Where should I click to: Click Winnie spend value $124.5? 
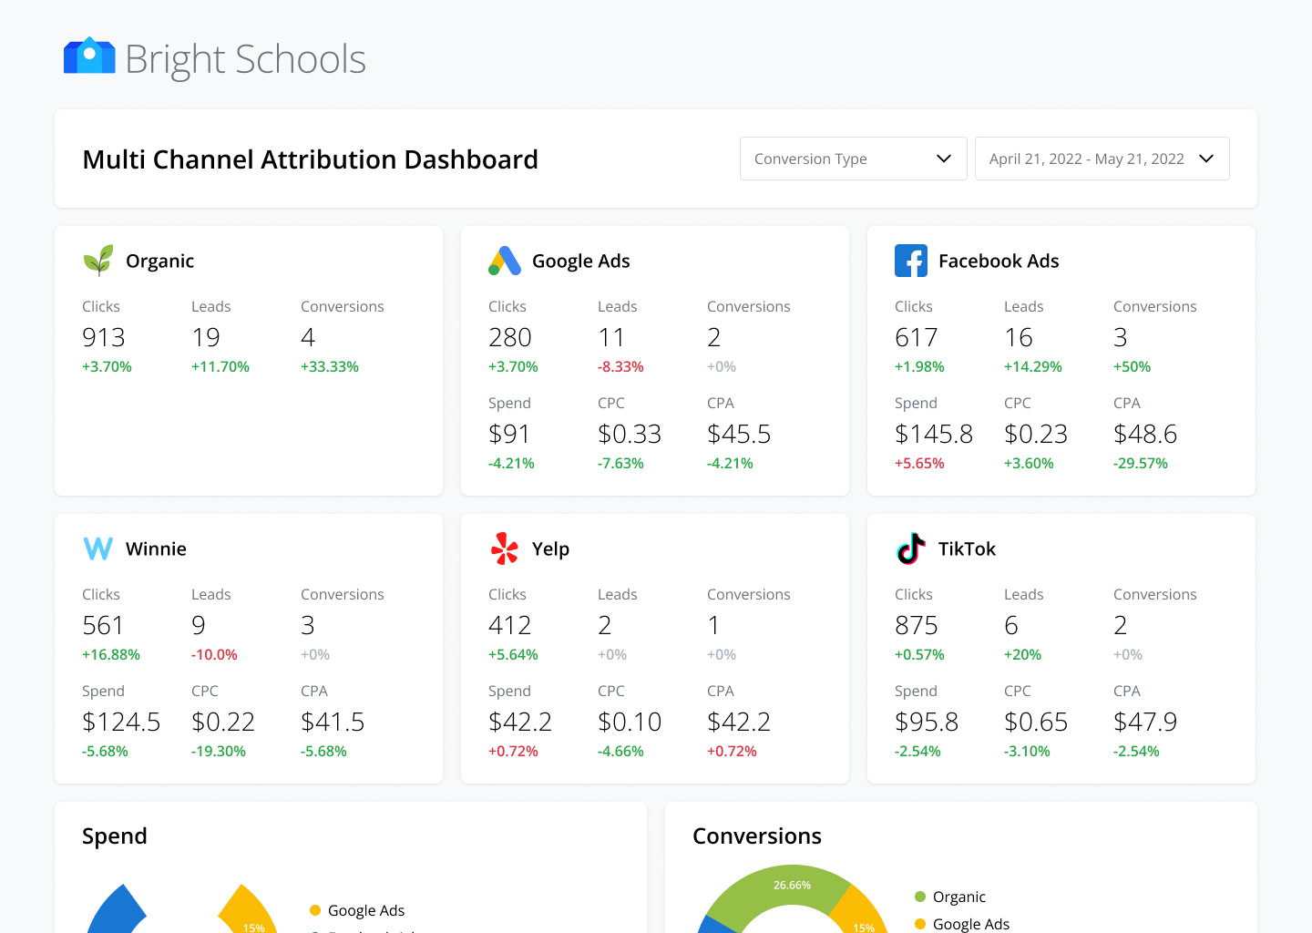point(121,722)
